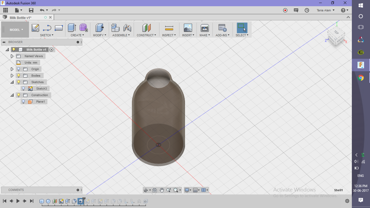Open Tania Alam user account dropdown
The width and height of the screenshot is (370, 208).
326,10
